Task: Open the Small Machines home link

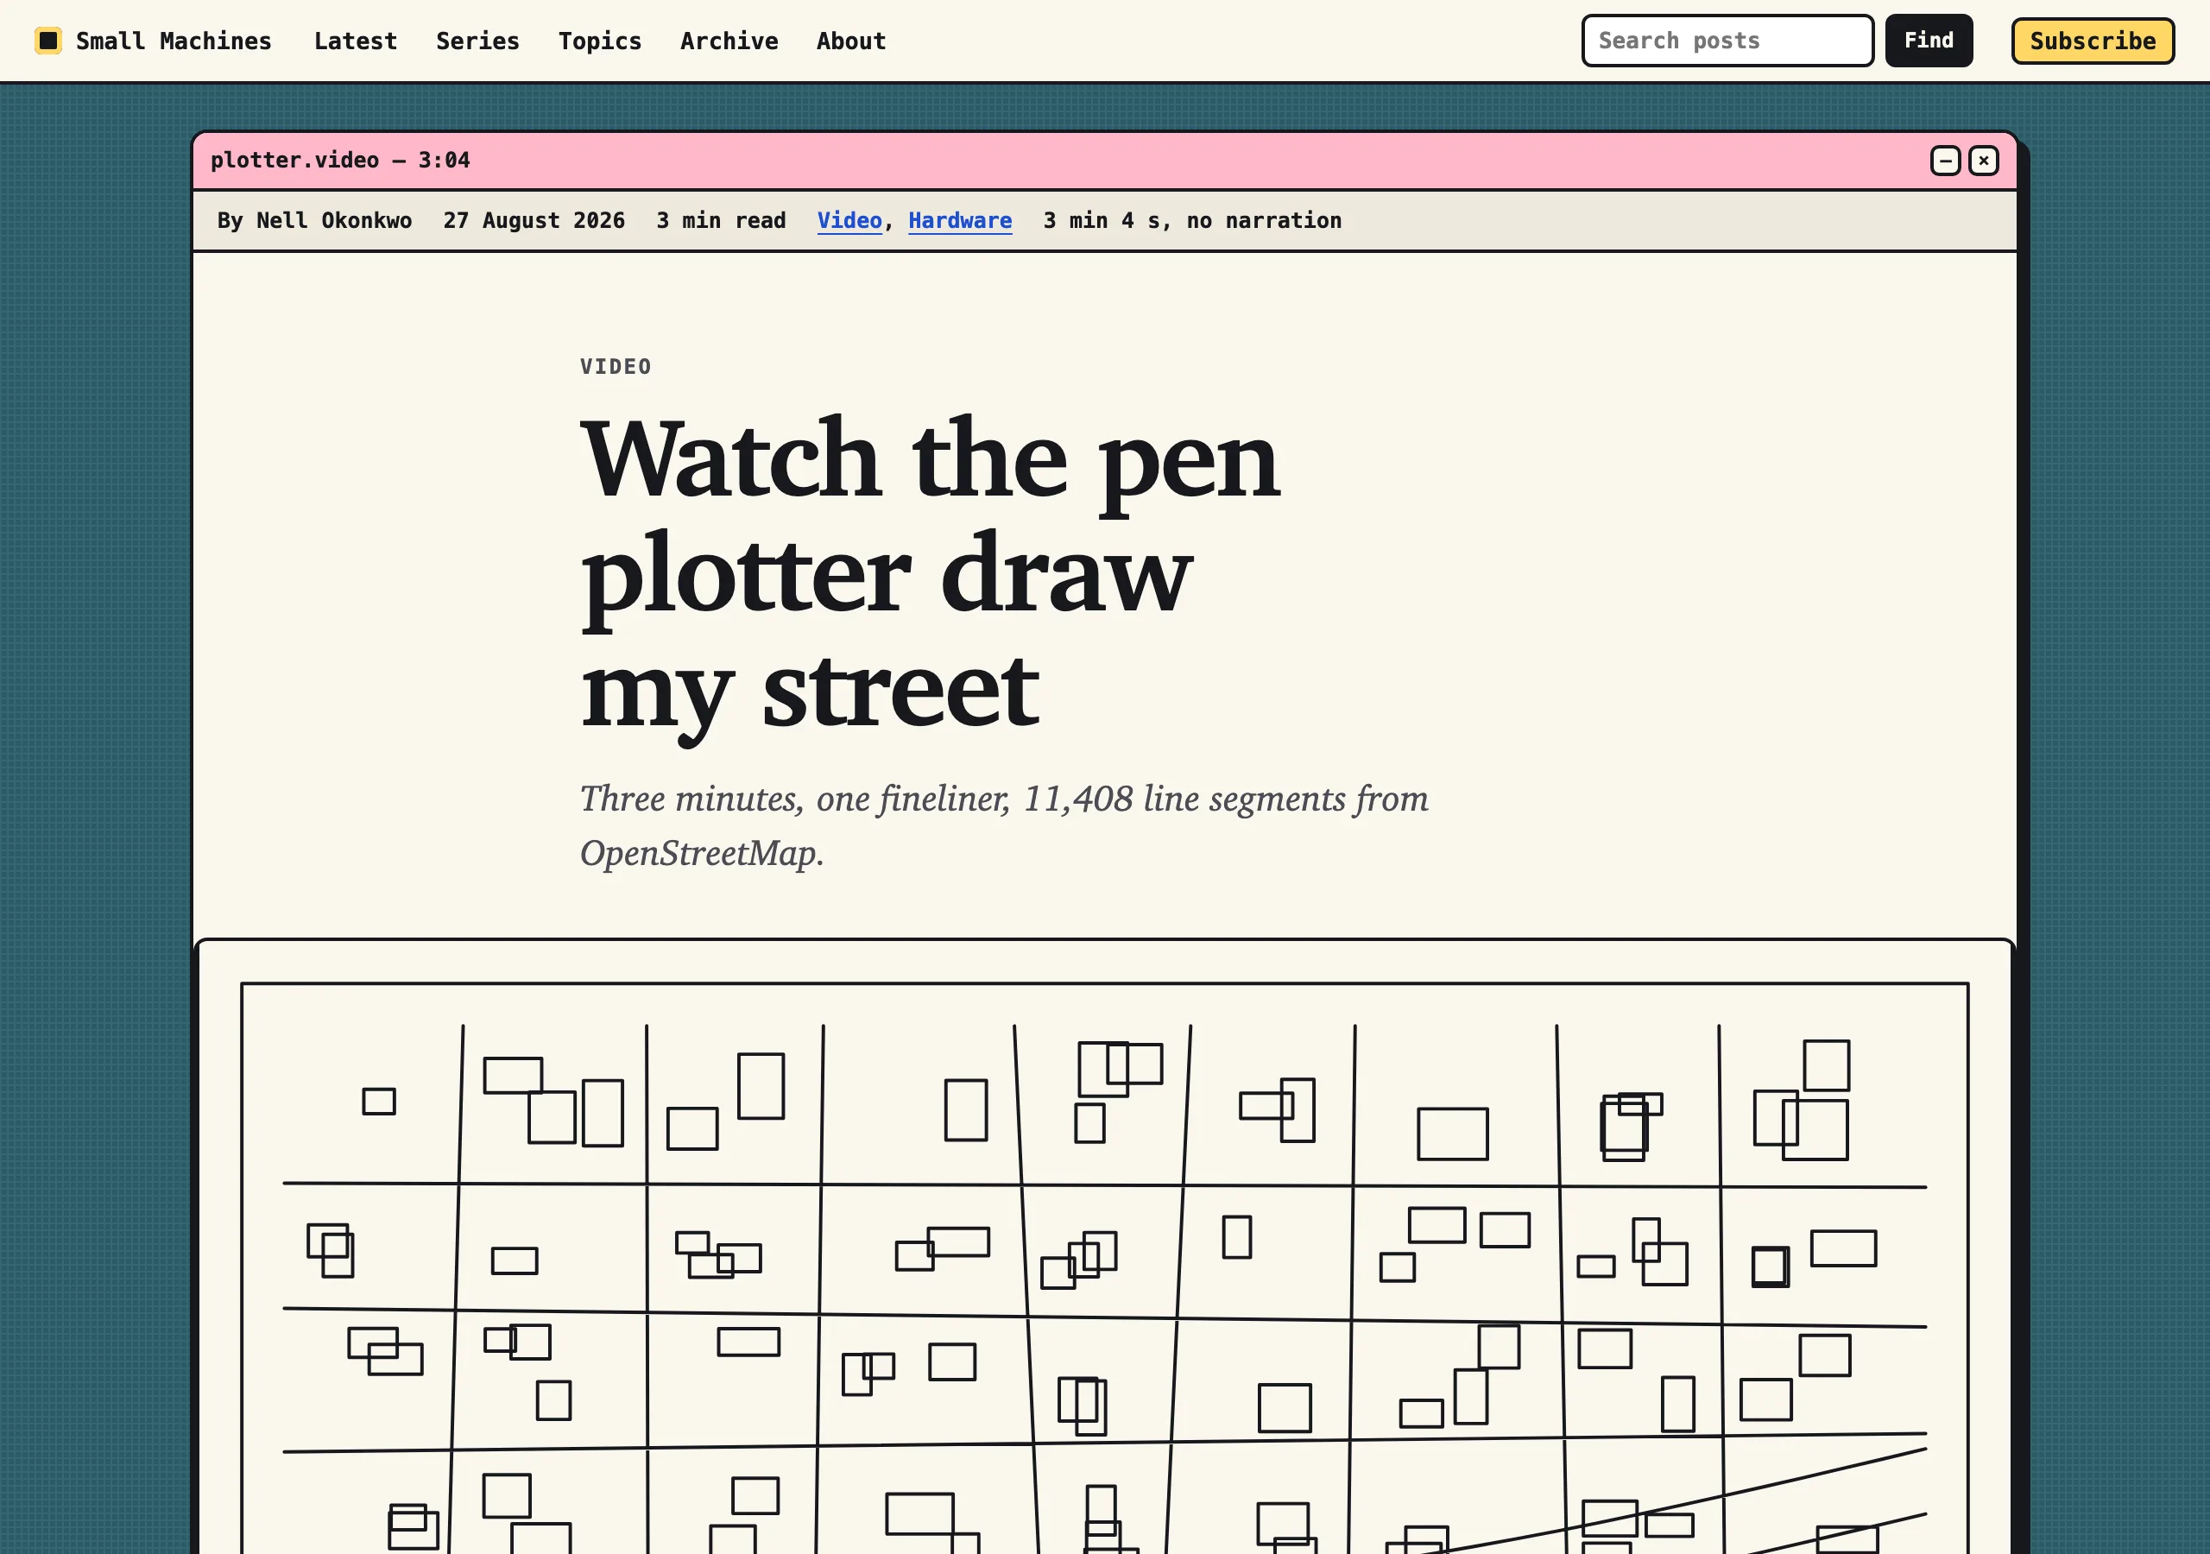Action: (x=154, y=41)
